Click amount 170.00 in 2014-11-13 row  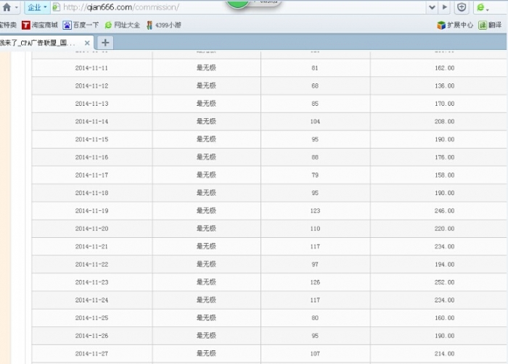444,104
